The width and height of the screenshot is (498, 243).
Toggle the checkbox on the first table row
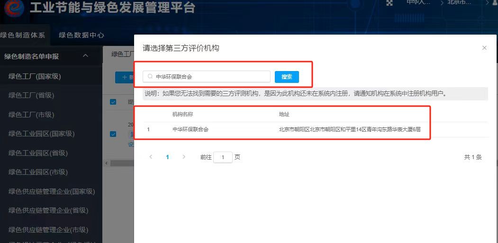113,134
